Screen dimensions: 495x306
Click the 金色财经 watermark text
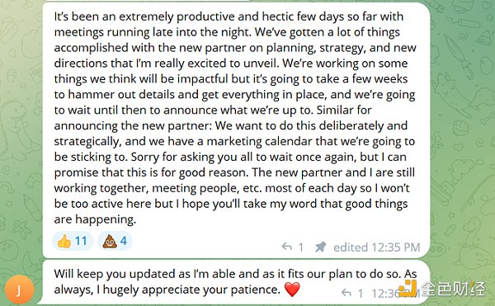pos(453,289)
